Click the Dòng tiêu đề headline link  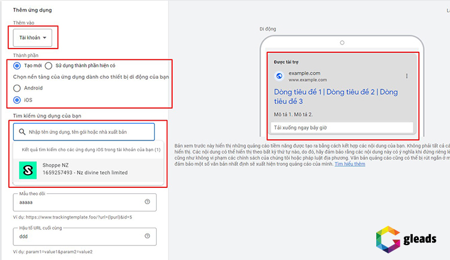(x=335, y=97)
